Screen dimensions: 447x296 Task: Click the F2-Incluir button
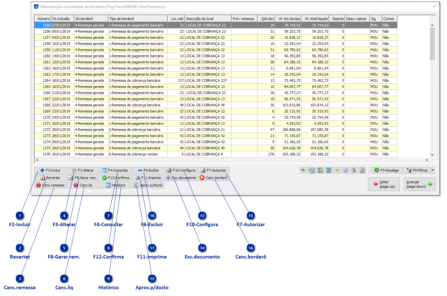pyautogui.click(x=50, y=170)
